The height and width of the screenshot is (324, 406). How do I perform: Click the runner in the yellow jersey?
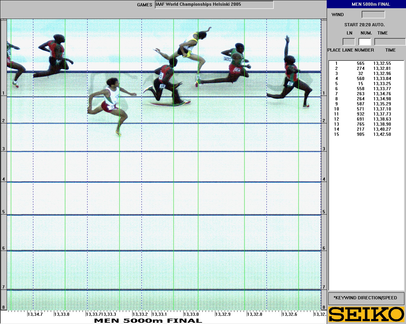pyautogui.click(x=190, y=47)
